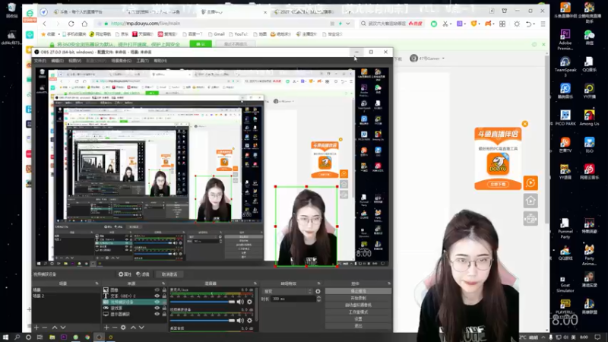Open Among Us desktop icon
Screen dimensions: 608x342
point(589,118)
